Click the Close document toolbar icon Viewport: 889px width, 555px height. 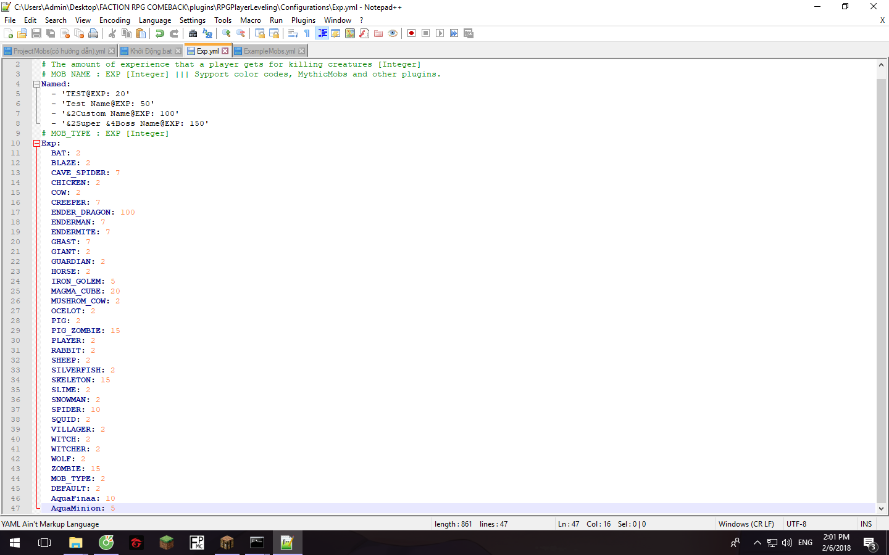(65, 33)
